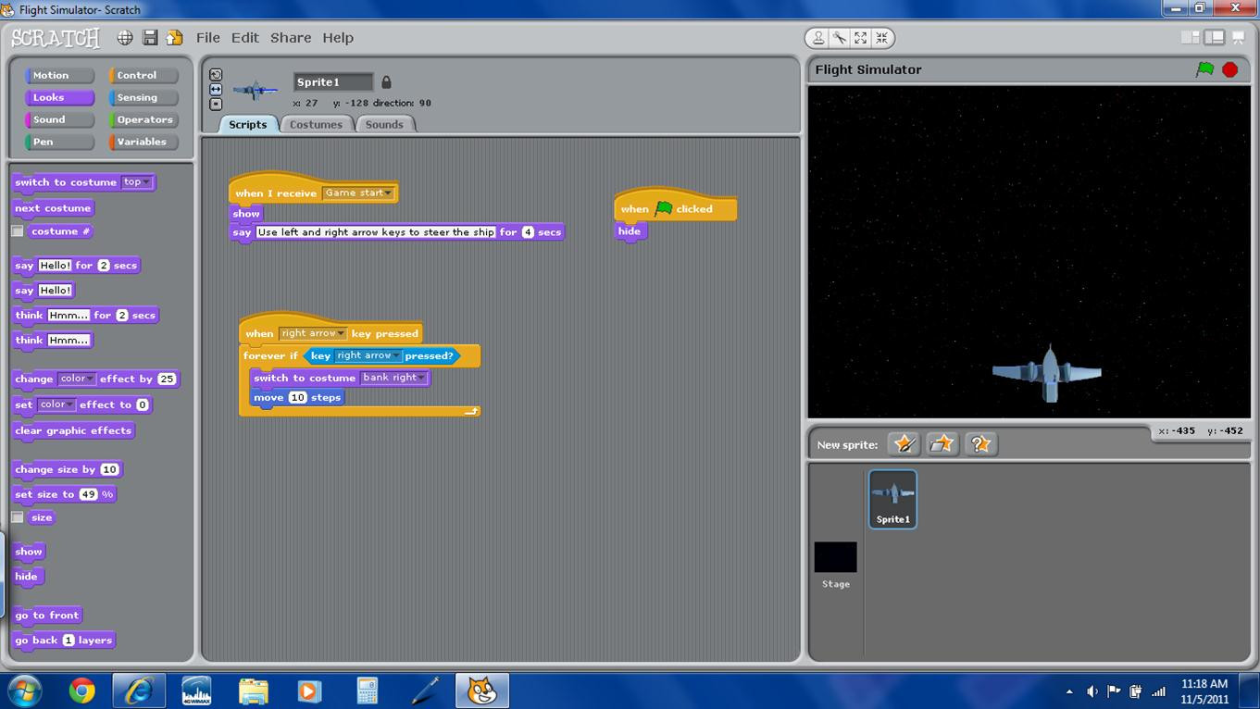Select the grow sprite tool
This screenshot has width=1260, height=709.
pos(861,38)
